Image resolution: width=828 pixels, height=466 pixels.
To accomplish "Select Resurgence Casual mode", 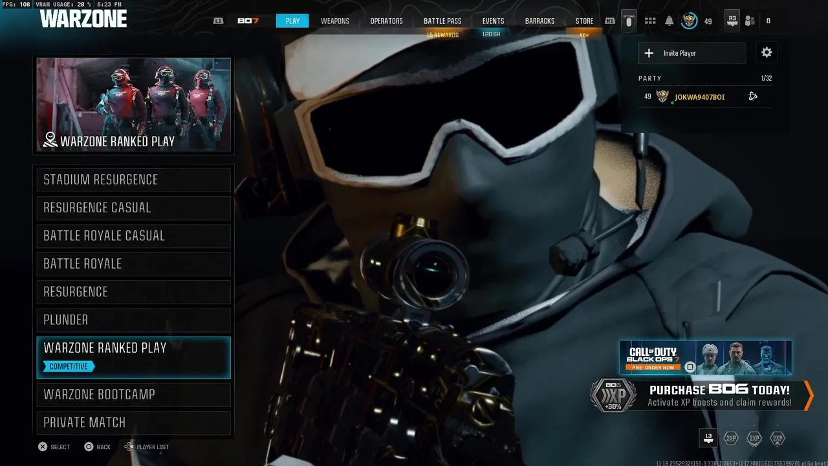I will 133,208.
